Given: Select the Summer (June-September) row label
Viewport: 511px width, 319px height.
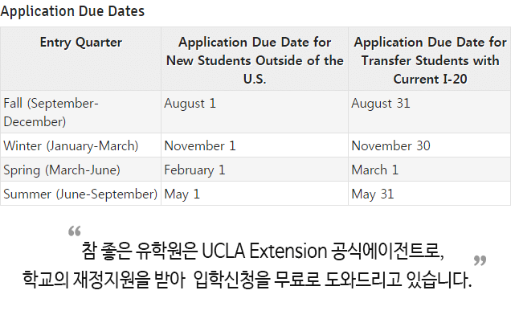Looking at the screenshot, I should pyautogui.click(x=80, y=194).
